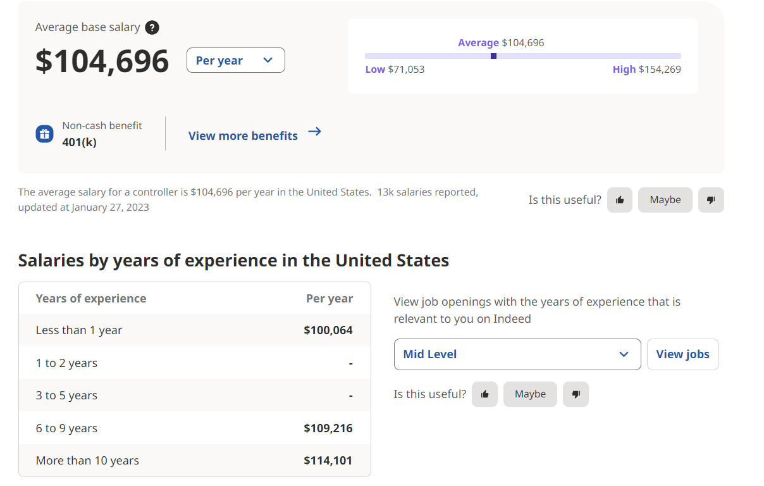Click the Per year column header
Viewport: 764px width, 486px height.
[330, 299]
